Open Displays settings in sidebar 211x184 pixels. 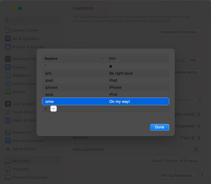pyautogui.click(x=16, y=67)
